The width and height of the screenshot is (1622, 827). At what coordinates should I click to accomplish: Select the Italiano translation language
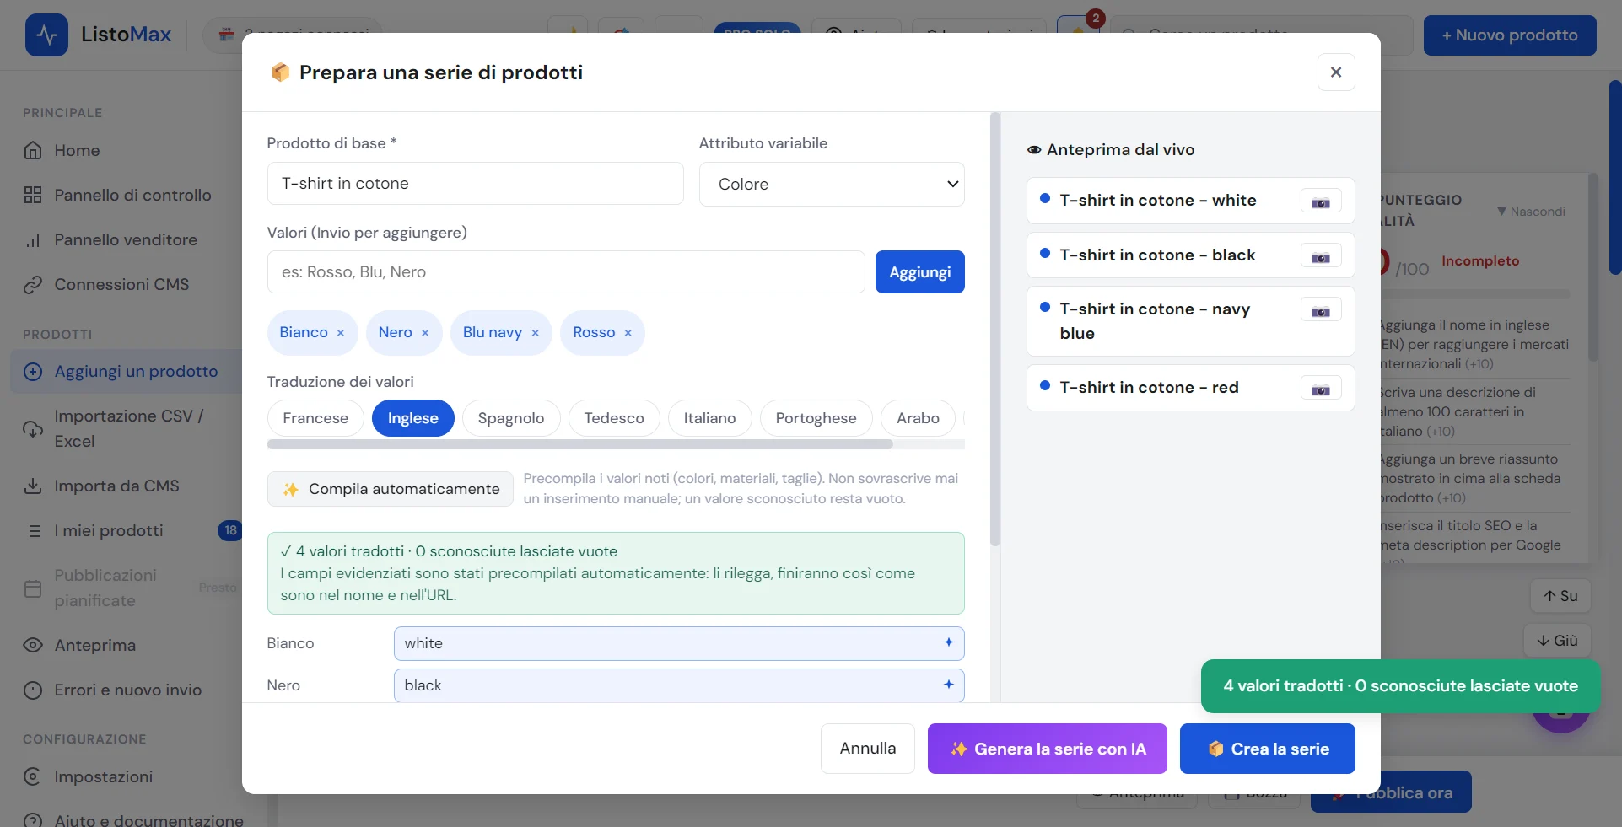(x=709, y=418)
